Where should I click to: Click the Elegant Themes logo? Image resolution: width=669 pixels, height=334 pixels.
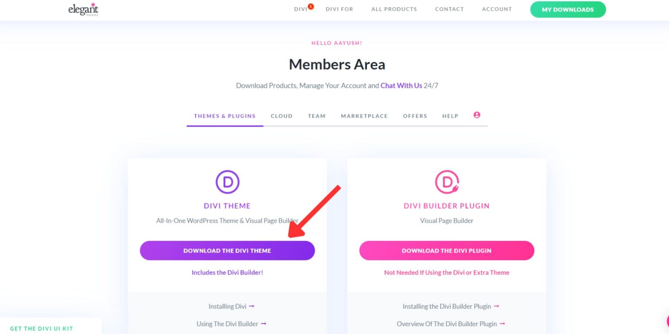point(83,9)
